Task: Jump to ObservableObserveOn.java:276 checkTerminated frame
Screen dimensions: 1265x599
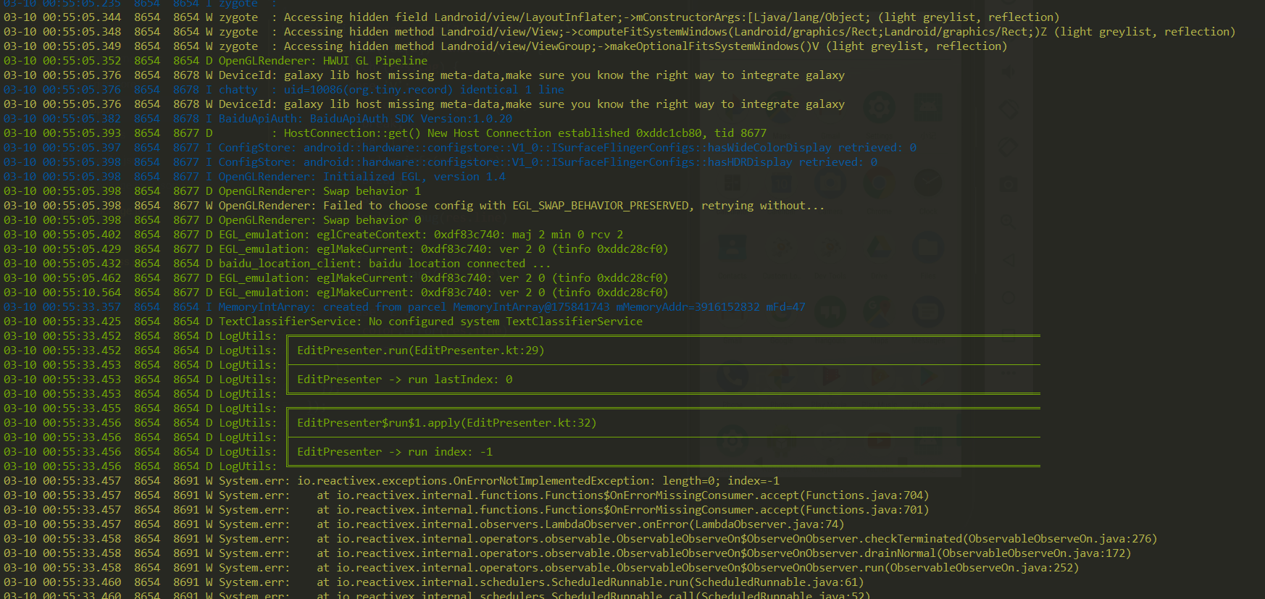Action: click(x=1059, y=539)
